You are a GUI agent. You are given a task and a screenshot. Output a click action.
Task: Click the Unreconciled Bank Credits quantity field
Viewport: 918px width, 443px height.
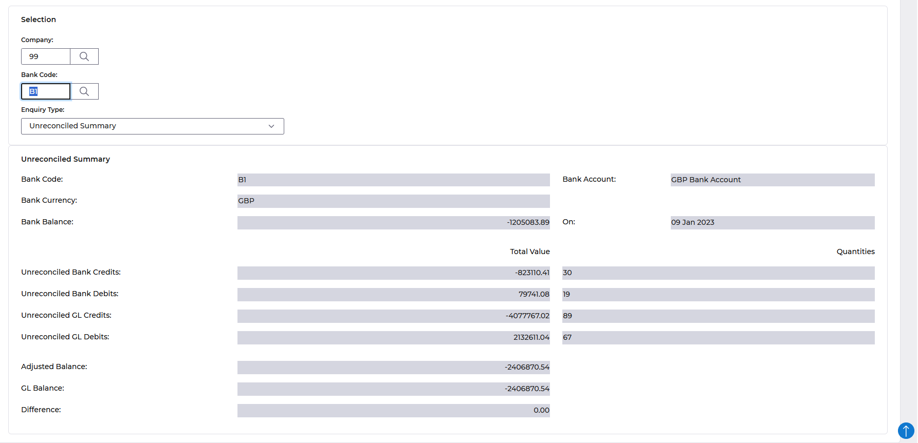click(x=718, y=273)
